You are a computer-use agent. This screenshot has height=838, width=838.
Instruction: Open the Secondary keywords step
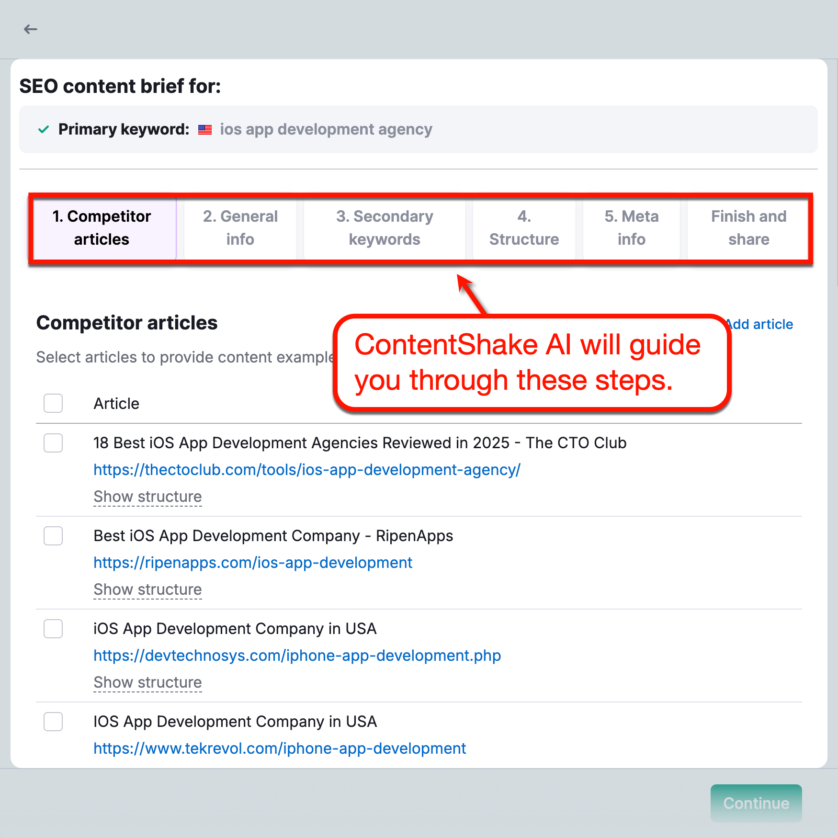tap(385, 228)
